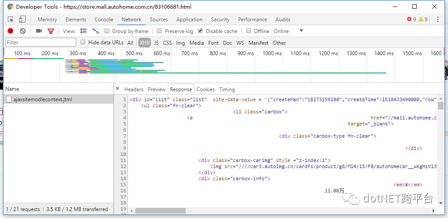
Task: Check Hide data URLs option
Action: pyautogui.click(x=83, y=42)
